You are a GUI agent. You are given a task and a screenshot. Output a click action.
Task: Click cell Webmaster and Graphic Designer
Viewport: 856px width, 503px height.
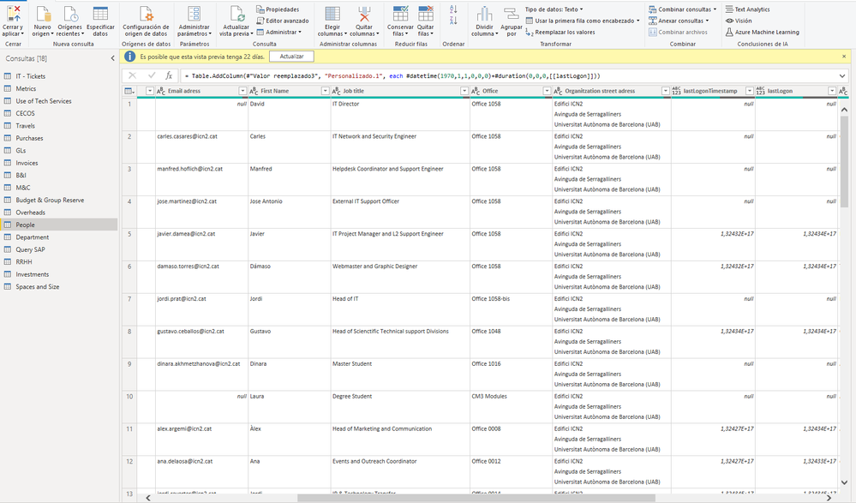[x=400, y=276]
